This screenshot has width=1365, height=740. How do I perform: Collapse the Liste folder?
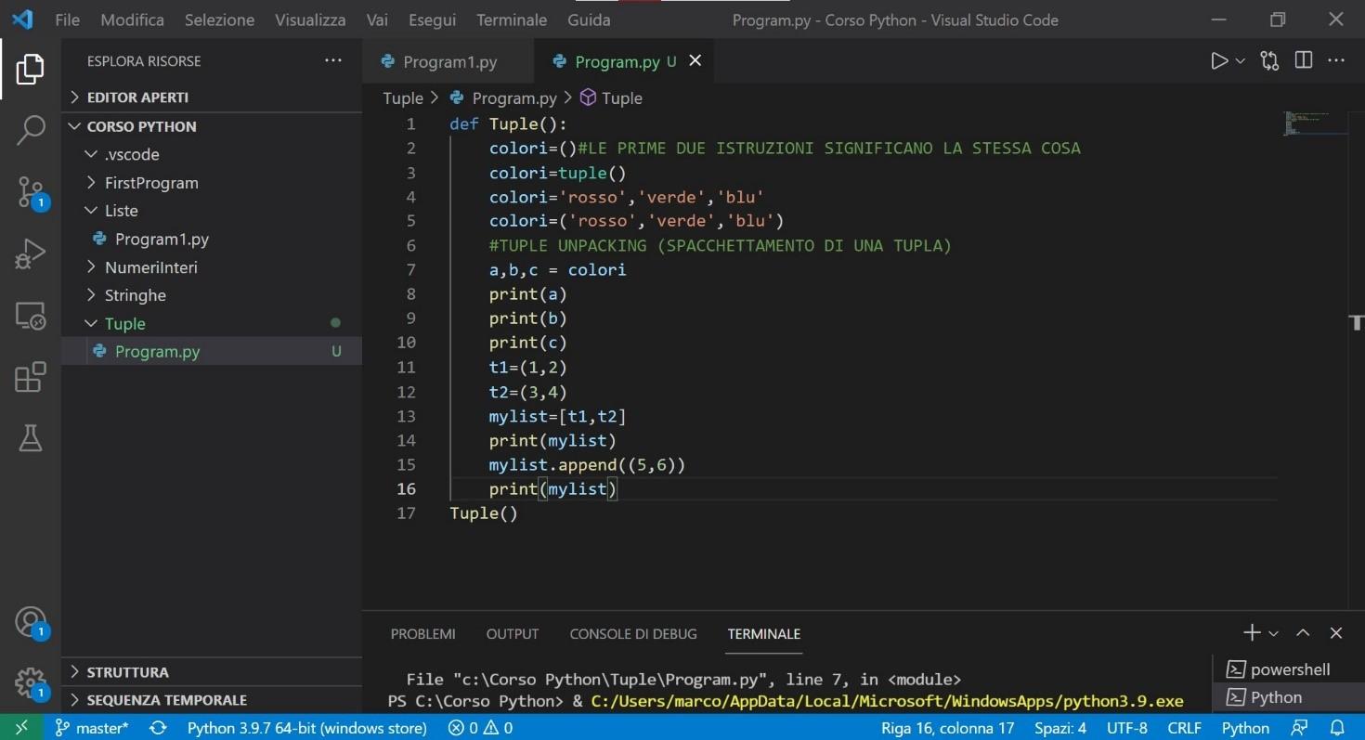coord(212,211)
